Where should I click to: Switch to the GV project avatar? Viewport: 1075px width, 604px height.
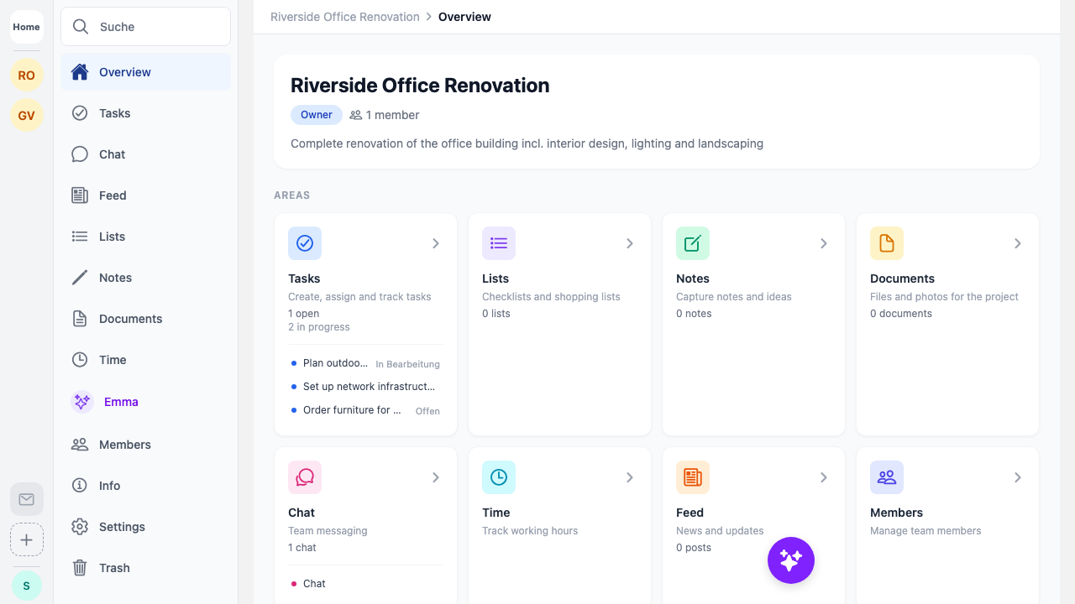point(26,116)
